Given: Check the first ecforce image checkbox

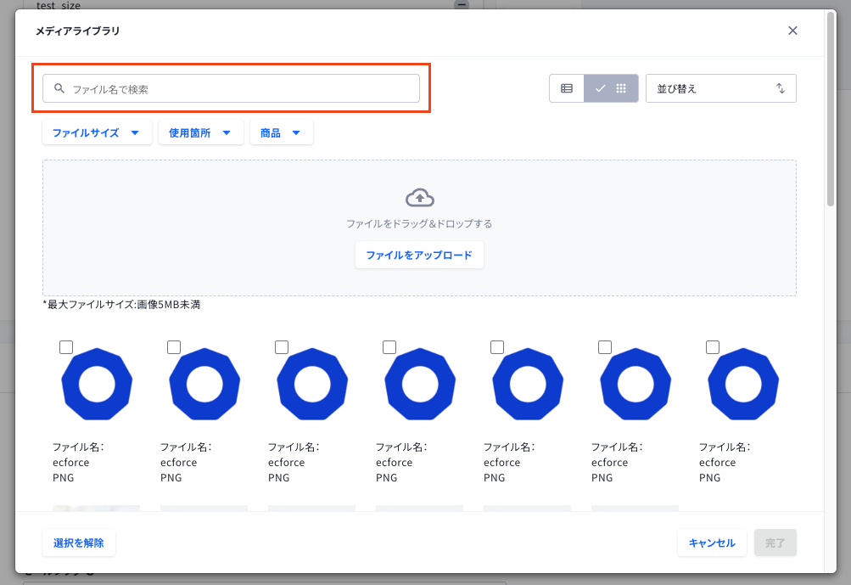Looking at the screenshot, I should (x=66, y=347).
